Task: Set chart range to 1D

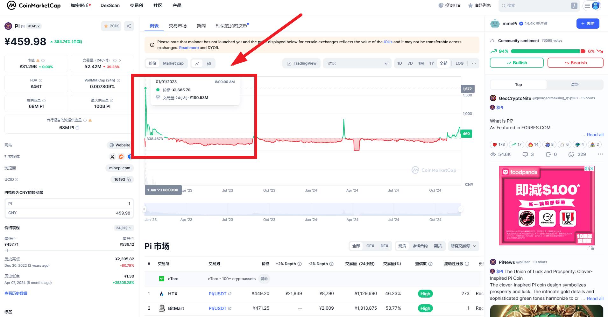Action: (399, 63)
